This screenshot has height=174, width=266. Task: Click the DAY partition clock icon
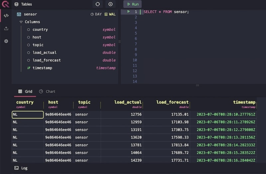(x=92, y=14)
